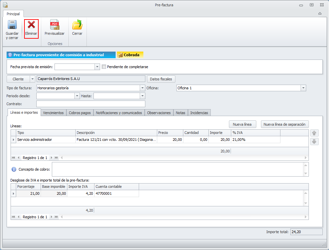Toggle Pendiente de completarse checkbox
Viewport: 329px width, 250px height.
pos(104,67)
